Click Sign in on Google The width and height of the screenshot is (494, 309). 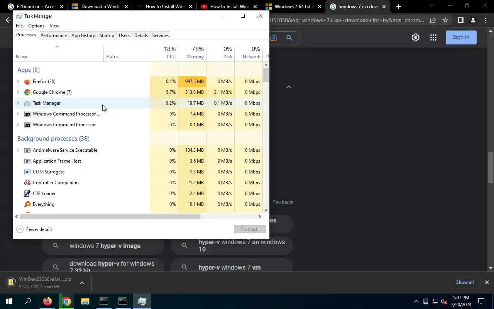461,37
